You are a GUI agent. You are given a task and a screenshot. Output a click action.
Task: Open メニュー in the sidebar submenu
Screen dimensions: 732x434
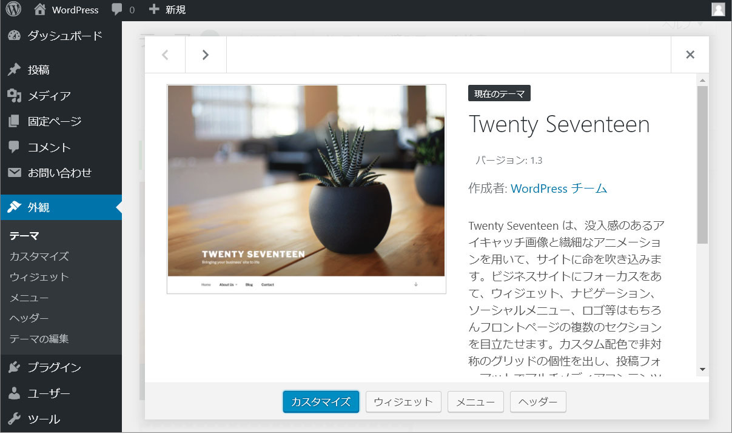tap(29, 298)
